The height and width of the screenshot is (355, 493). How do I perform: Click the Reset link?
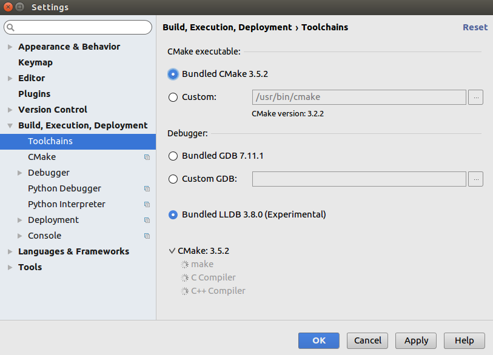pos(475,27)
